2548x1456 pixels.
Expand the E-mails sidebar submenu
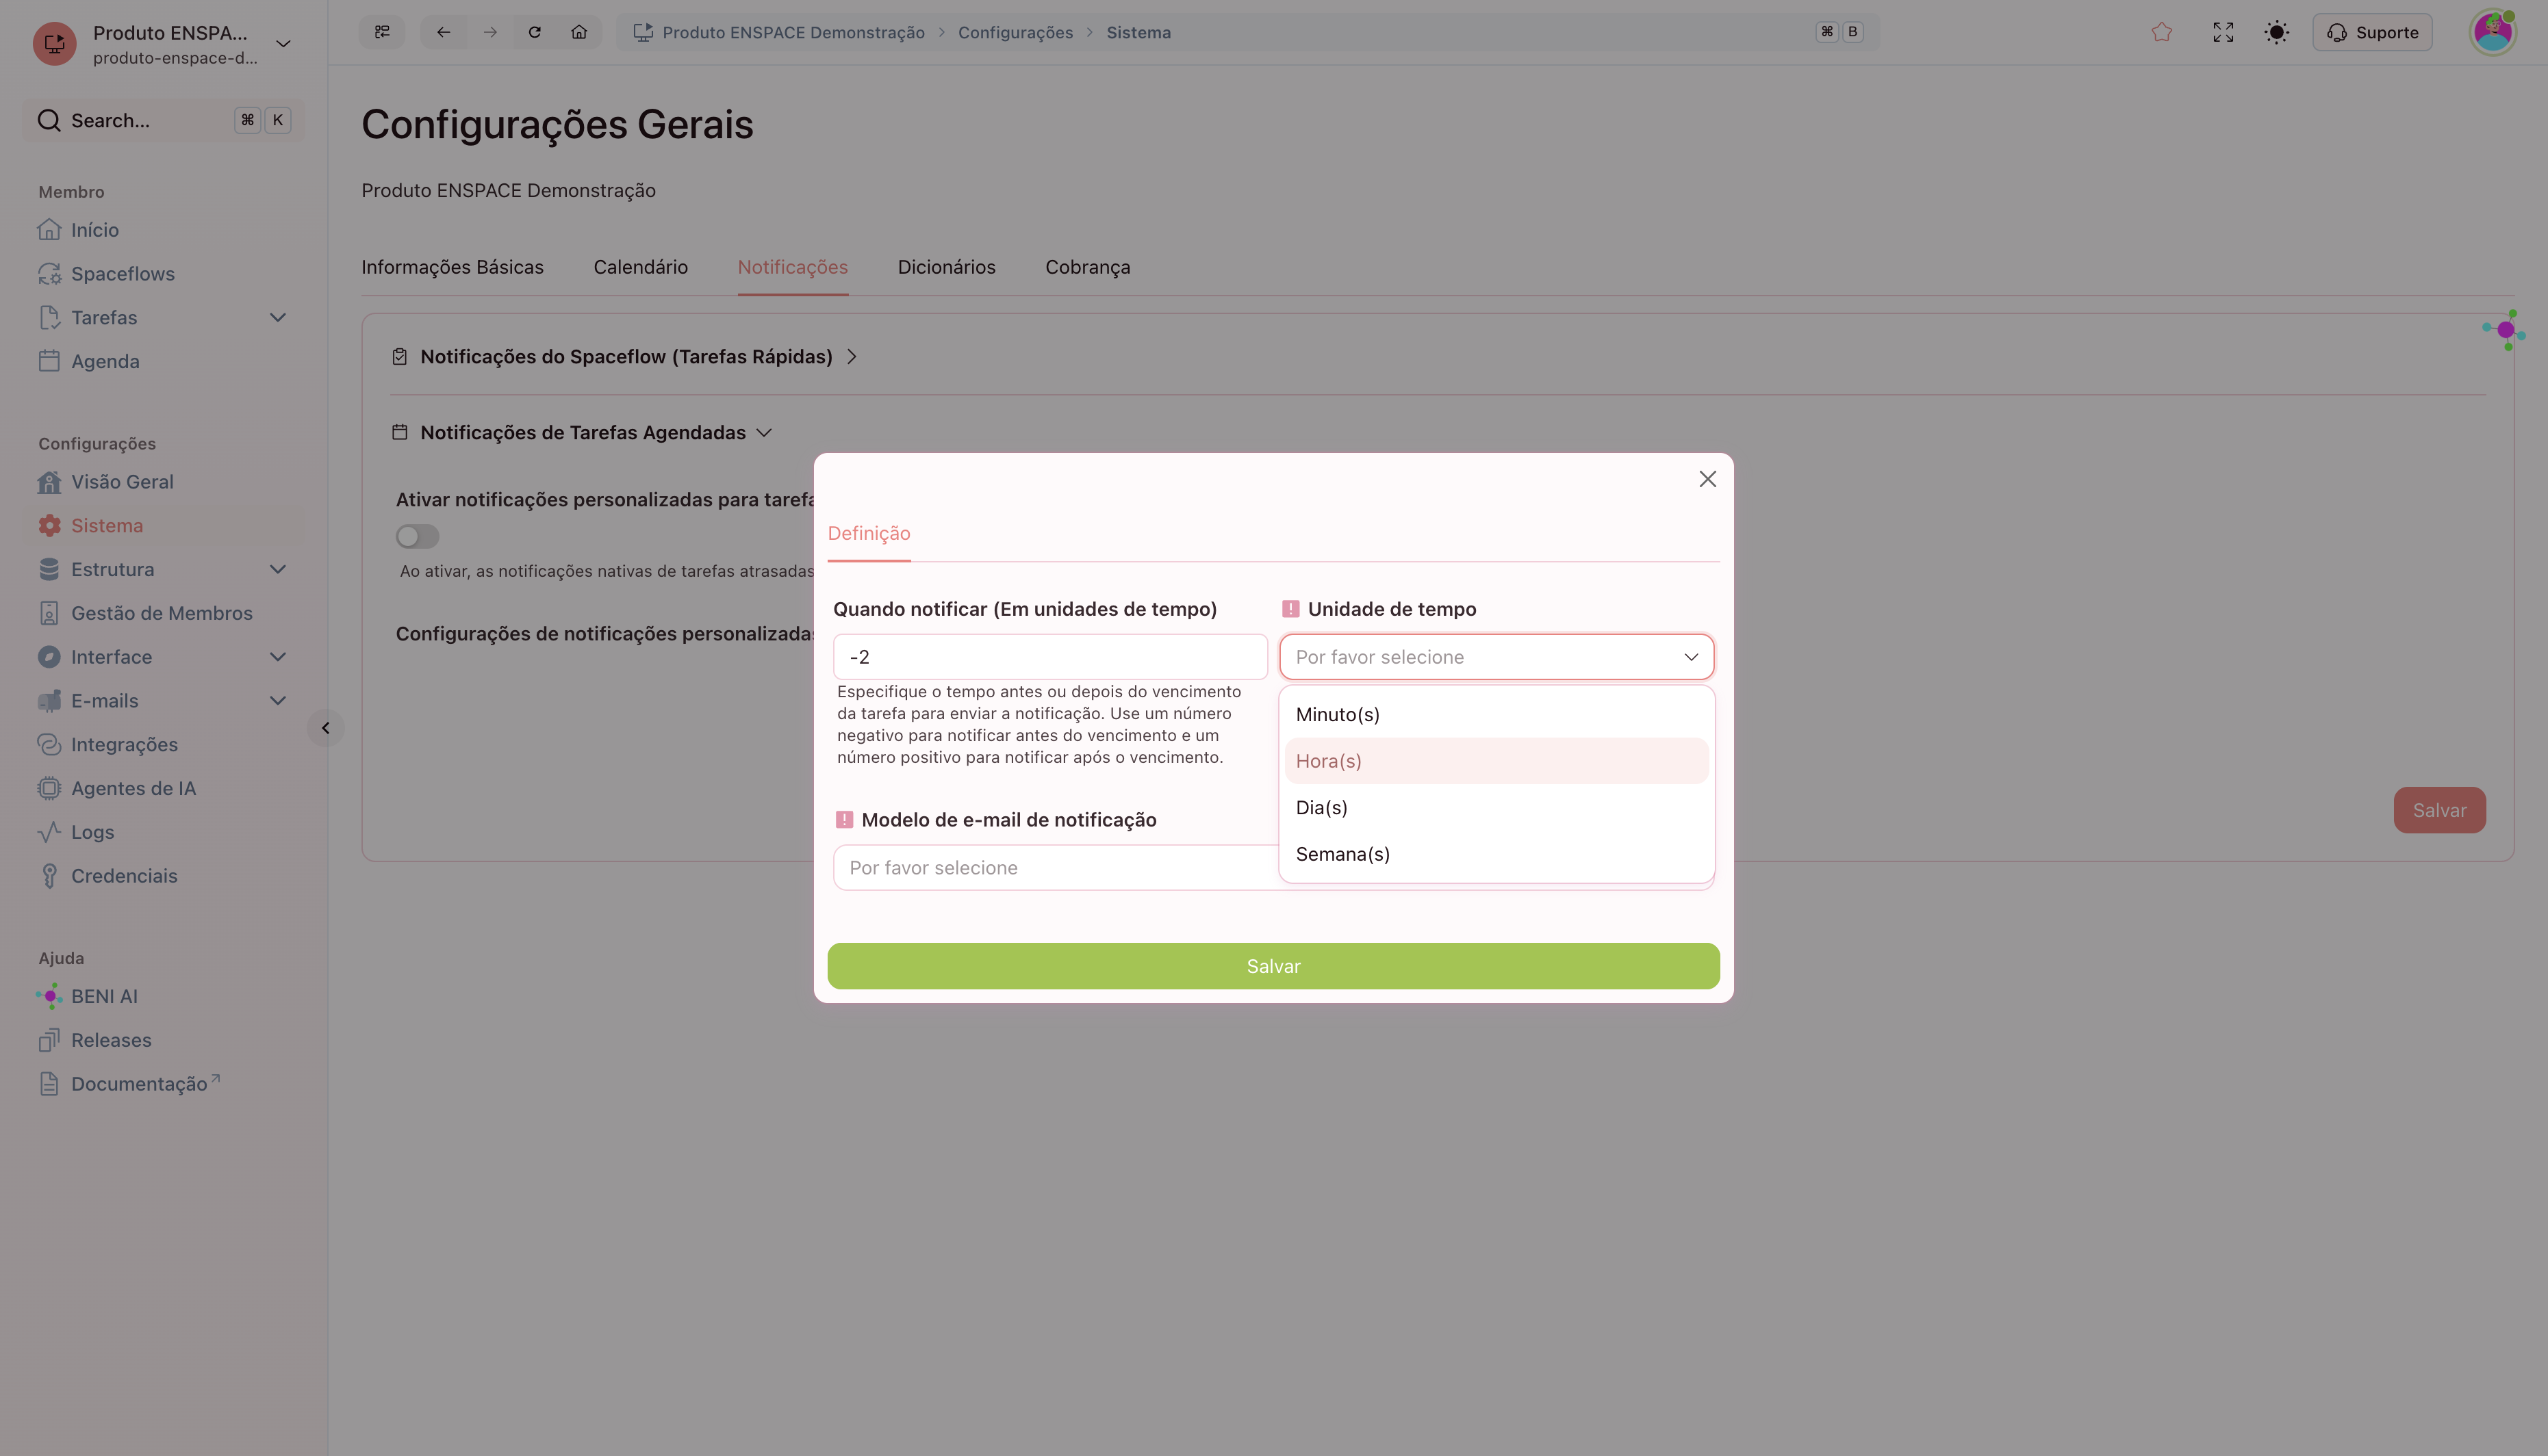pos(278,701)
